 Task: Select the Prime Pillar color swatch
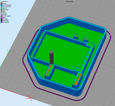click(1, 21)
